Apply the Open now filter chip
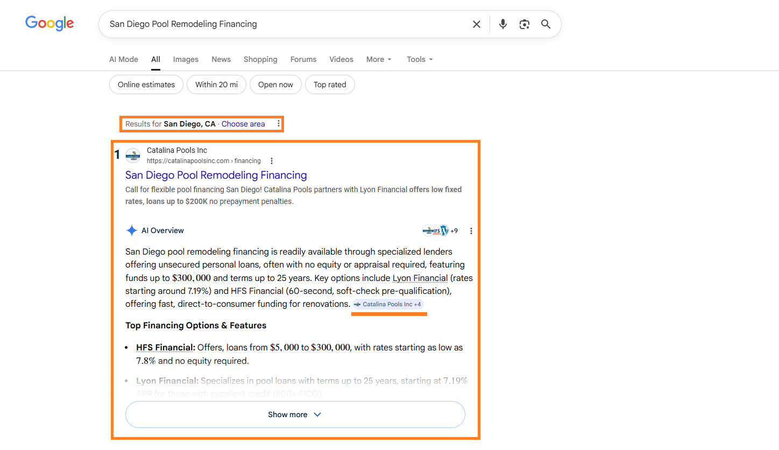779x450 pixels. [275, 85]
